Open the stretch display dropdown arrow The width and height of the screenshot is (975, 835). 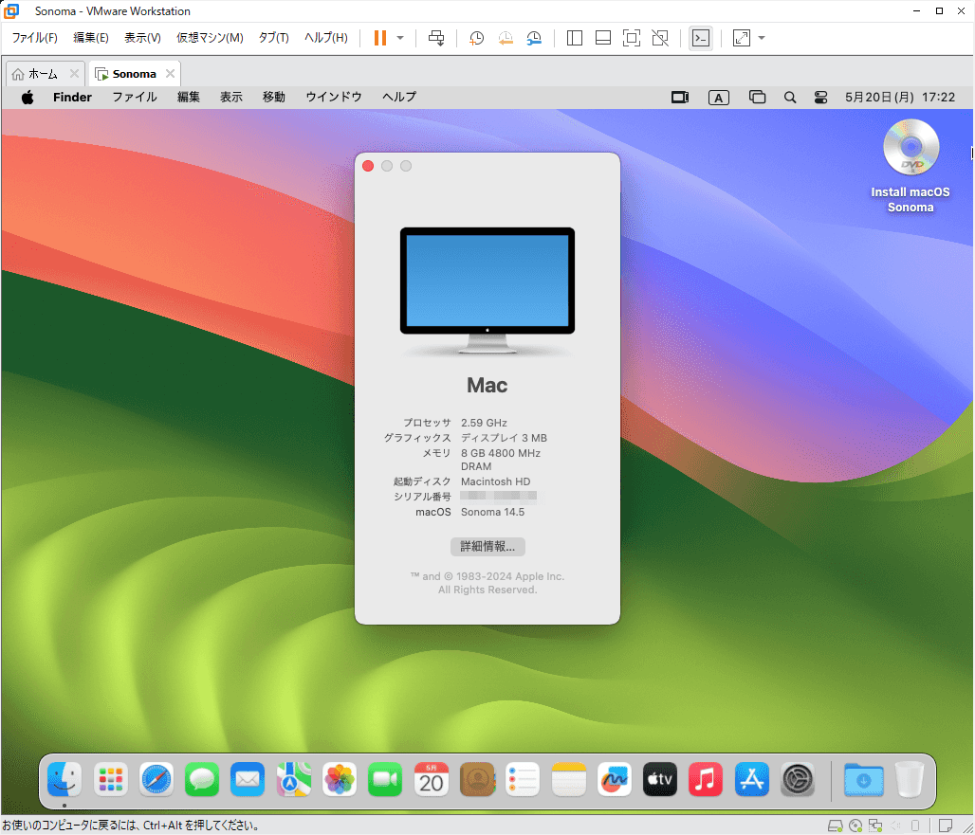(762, 38)
